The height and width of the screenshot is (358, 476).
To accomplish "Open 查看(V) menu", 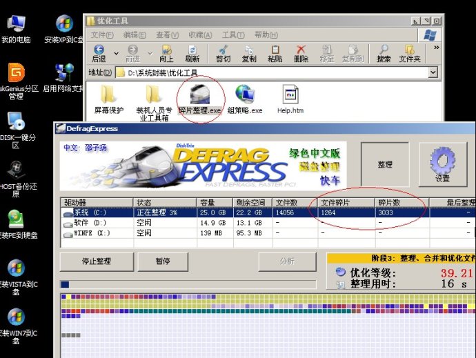I will click(167, 35).
